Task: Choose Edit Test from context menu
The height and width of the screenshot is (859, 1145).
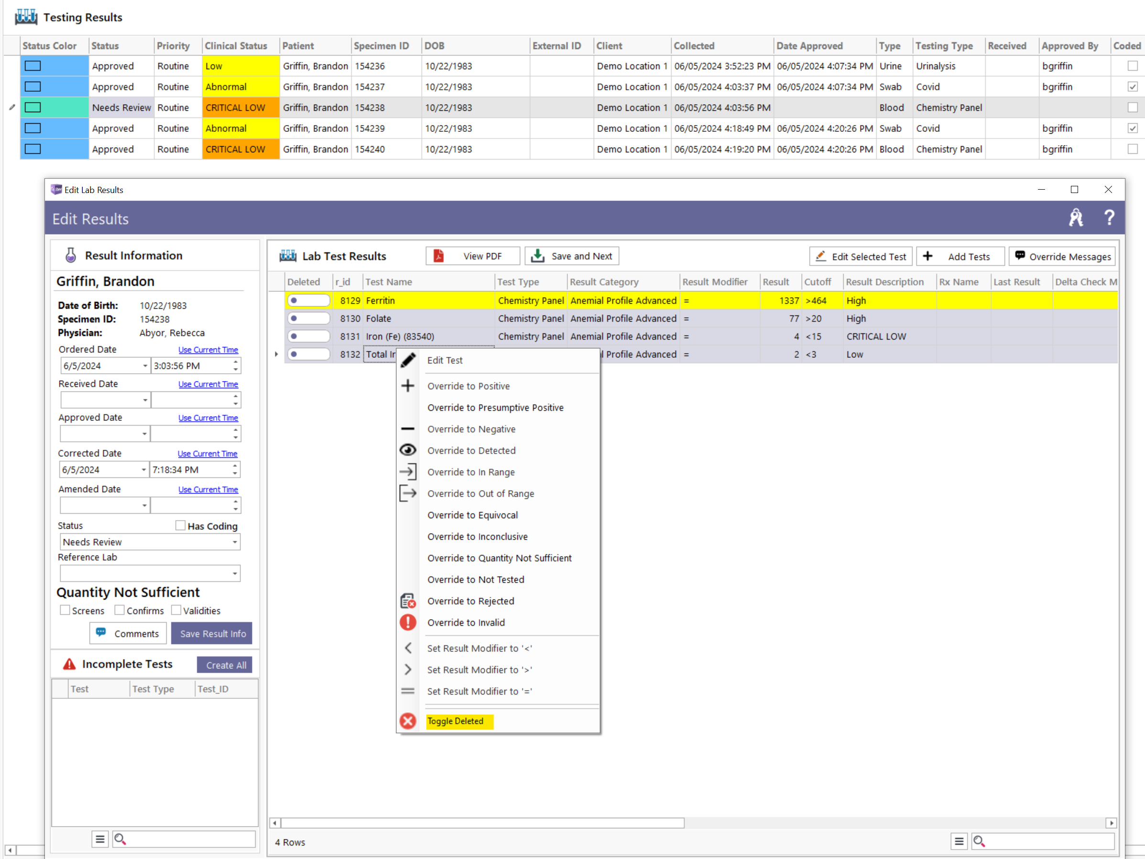Action: point(445,360)
